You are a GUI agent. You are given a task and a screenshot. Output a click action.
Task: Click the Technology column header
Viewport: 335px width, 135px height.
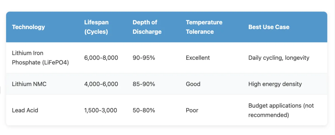tap(28, 27)
